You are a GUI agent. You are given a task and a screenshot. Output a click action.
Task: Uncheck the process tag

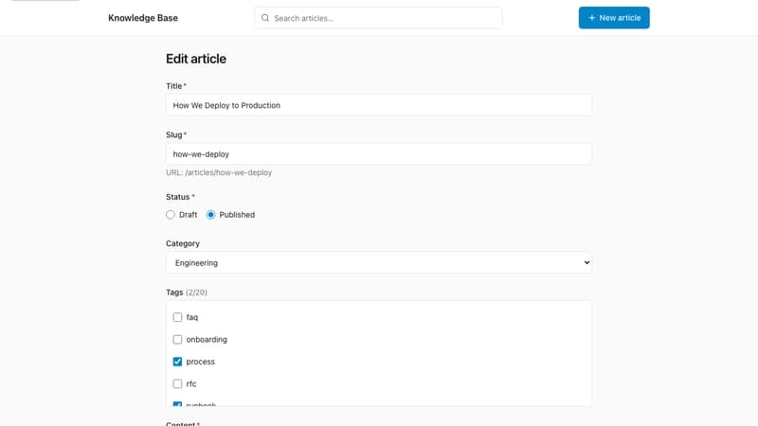click(177, 362)
